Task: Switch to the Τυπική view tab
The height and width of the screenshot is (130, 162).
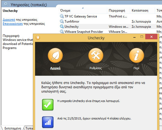Action: click(x=29, y=128)
